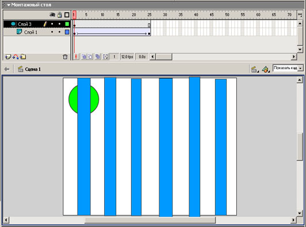Toggle lock dot of Слой 3
This screenshot has height=227, width=306.
point(59,24)
